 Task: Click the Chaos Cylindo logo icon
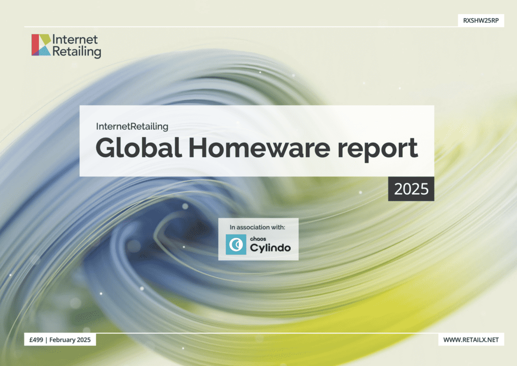[x=236, y=245]
